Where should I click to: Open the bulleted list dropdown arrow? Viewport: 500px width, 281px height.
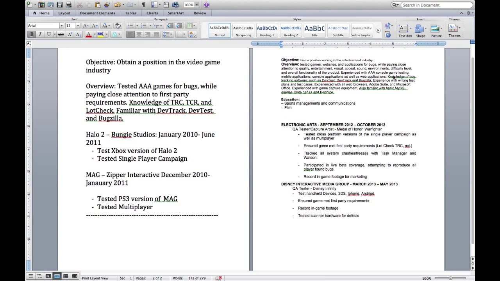click(x=137, y=25)
